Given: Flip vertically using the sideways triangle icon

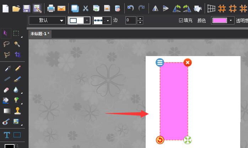Looking at the screenshot, I should coord(166,9).
